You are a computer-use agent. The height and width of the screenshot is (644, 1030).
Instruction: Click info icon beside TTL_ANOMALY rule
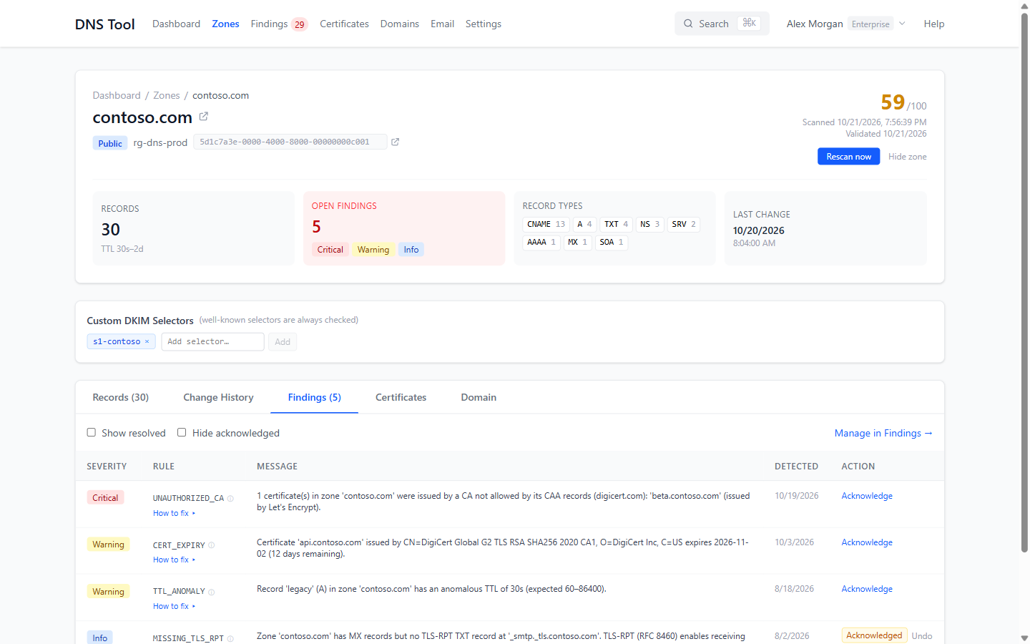(x=212, y=592)
